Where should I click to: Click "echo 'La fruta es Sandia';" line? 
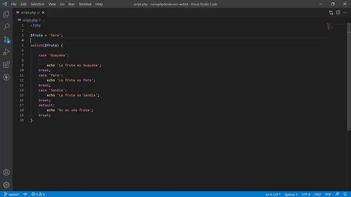point(73,95)
